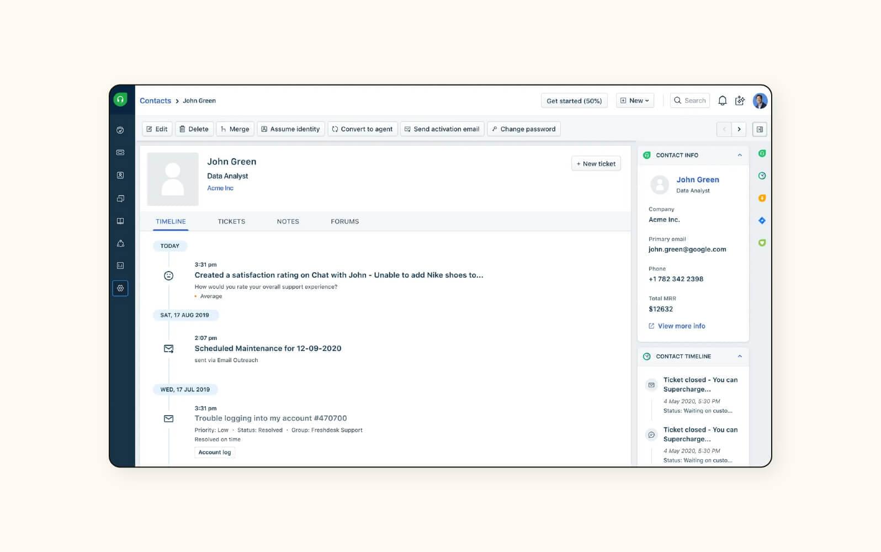Collapse the Contact Timeline panel

740,357
